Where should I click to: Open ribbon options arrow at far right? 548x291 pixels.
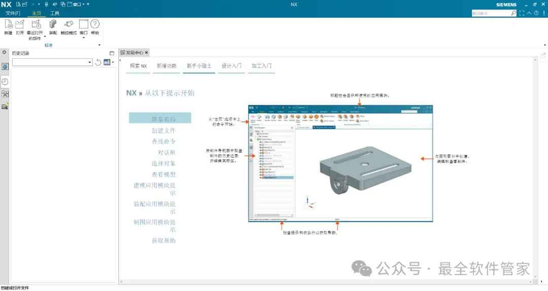544,45
